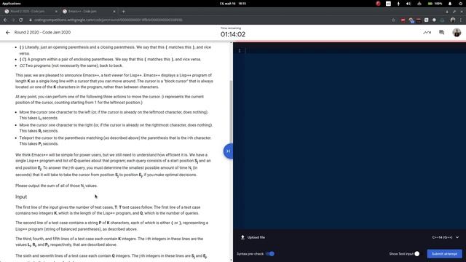Close the Round 2 2020 browser tab
466x262 pixels.
click(x=56, y=12)
